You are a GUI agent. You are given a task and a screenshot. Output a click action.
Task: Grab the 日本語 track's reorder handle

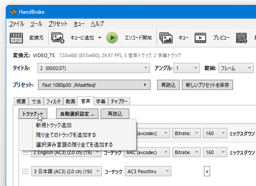[25, 171]
